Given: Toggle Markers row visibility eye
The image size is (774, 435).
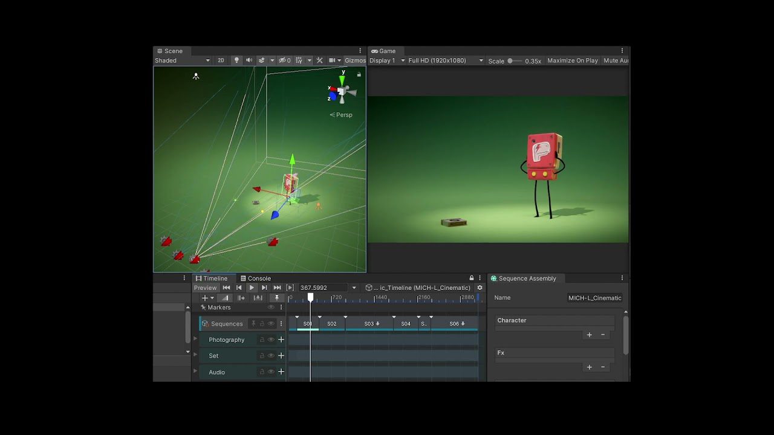Looking at the screenshot, I should coord(271,308).
